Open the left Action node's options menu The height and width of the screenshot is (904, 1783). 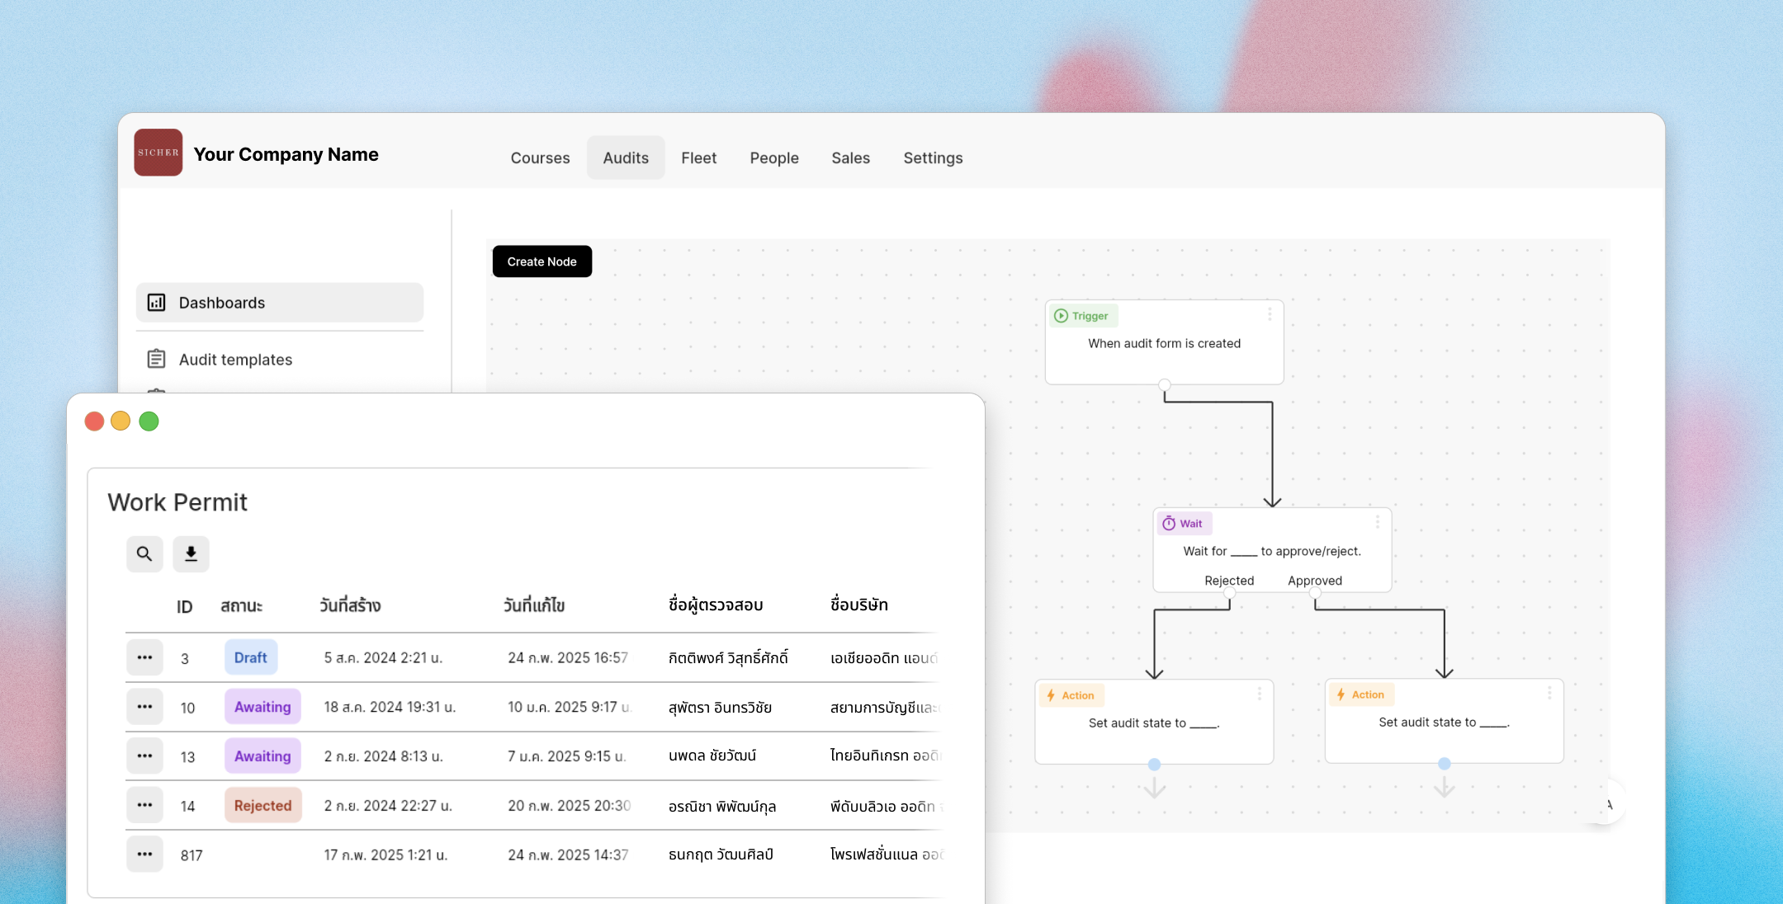[1259, 694]
